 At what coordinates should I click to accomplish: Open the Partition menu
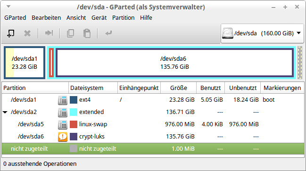(124, 18)
